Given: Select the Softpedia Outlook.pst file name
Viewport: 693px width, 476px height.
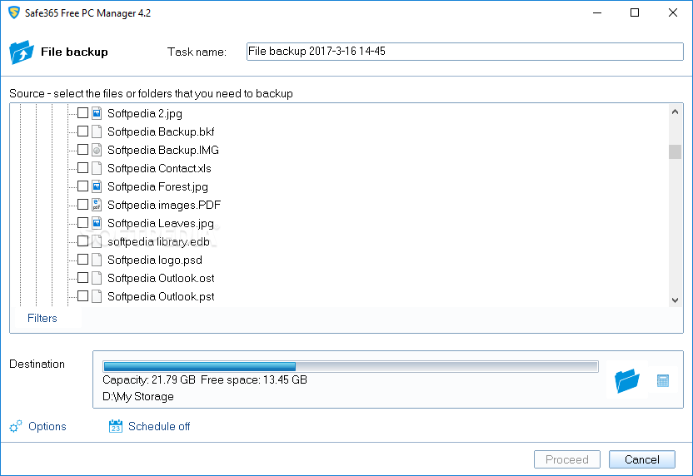Looking at the screenshot, I should tap(161, 297).
